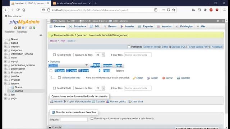The height and width of the screenshot is (129, 230).
Task: Check the lower Mostrar todo checkbox
Action: click(54, 88)
